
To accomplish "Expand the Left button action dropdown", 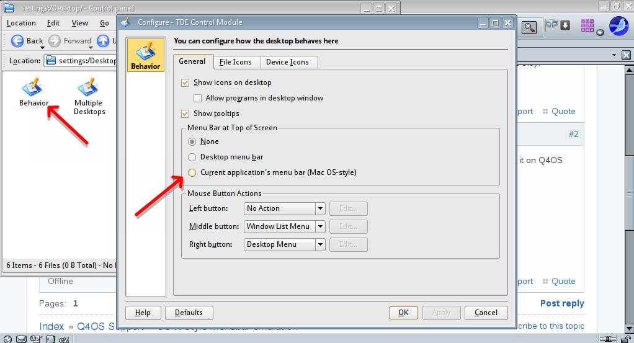I will (x=320, y=208).
